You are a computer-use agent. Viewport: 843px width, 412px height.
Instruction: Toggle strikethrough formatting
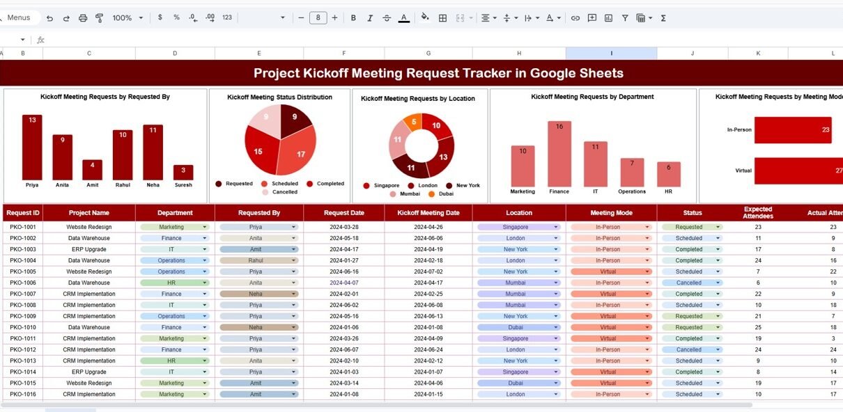pyautogui.click(x=387, y=18)
